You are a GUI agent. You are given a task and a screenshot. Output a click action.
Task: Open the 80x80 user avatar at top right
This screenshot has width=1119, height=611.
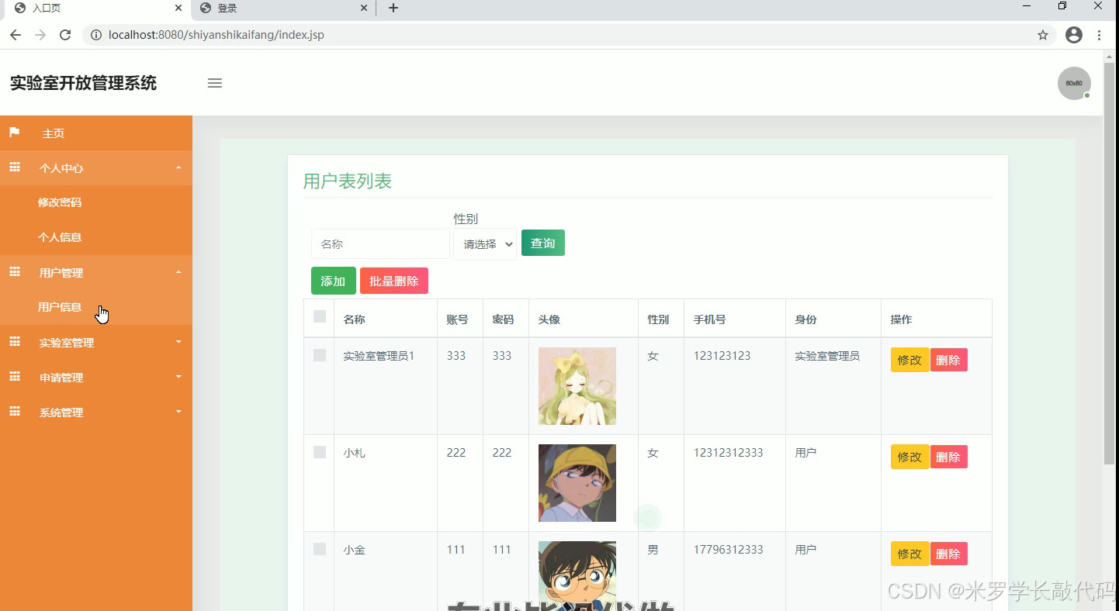click(x=1074, y=83)
